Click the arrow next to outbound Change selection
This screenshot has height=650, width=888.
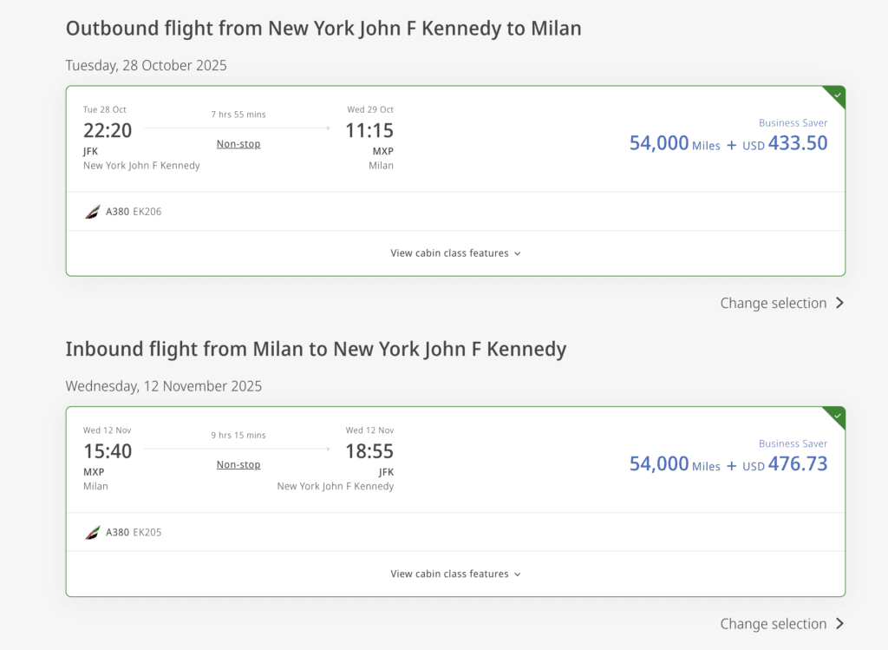839,303
